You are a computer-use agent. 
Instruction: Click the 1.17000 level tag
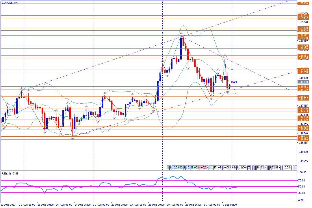pos(303,127)
